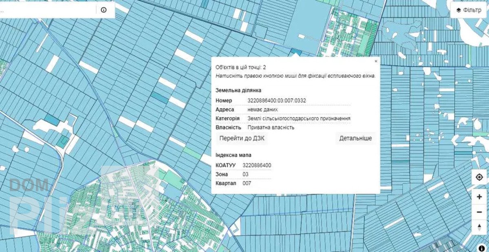
Task: Locate my position with the target icon
Action: pos(479,177)
